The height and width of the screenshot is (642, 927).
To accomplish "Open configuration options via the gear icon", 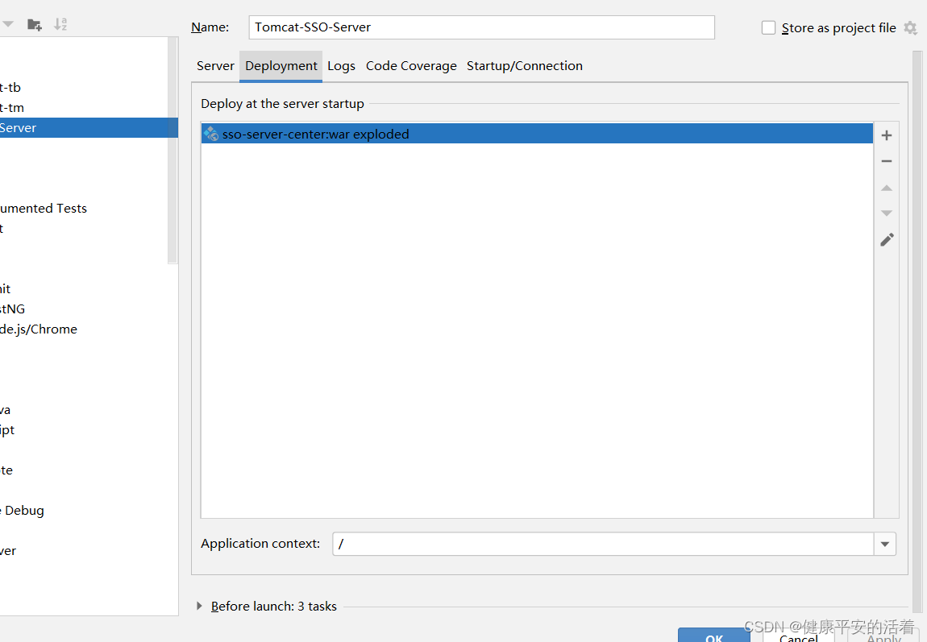I will (911, 27).
